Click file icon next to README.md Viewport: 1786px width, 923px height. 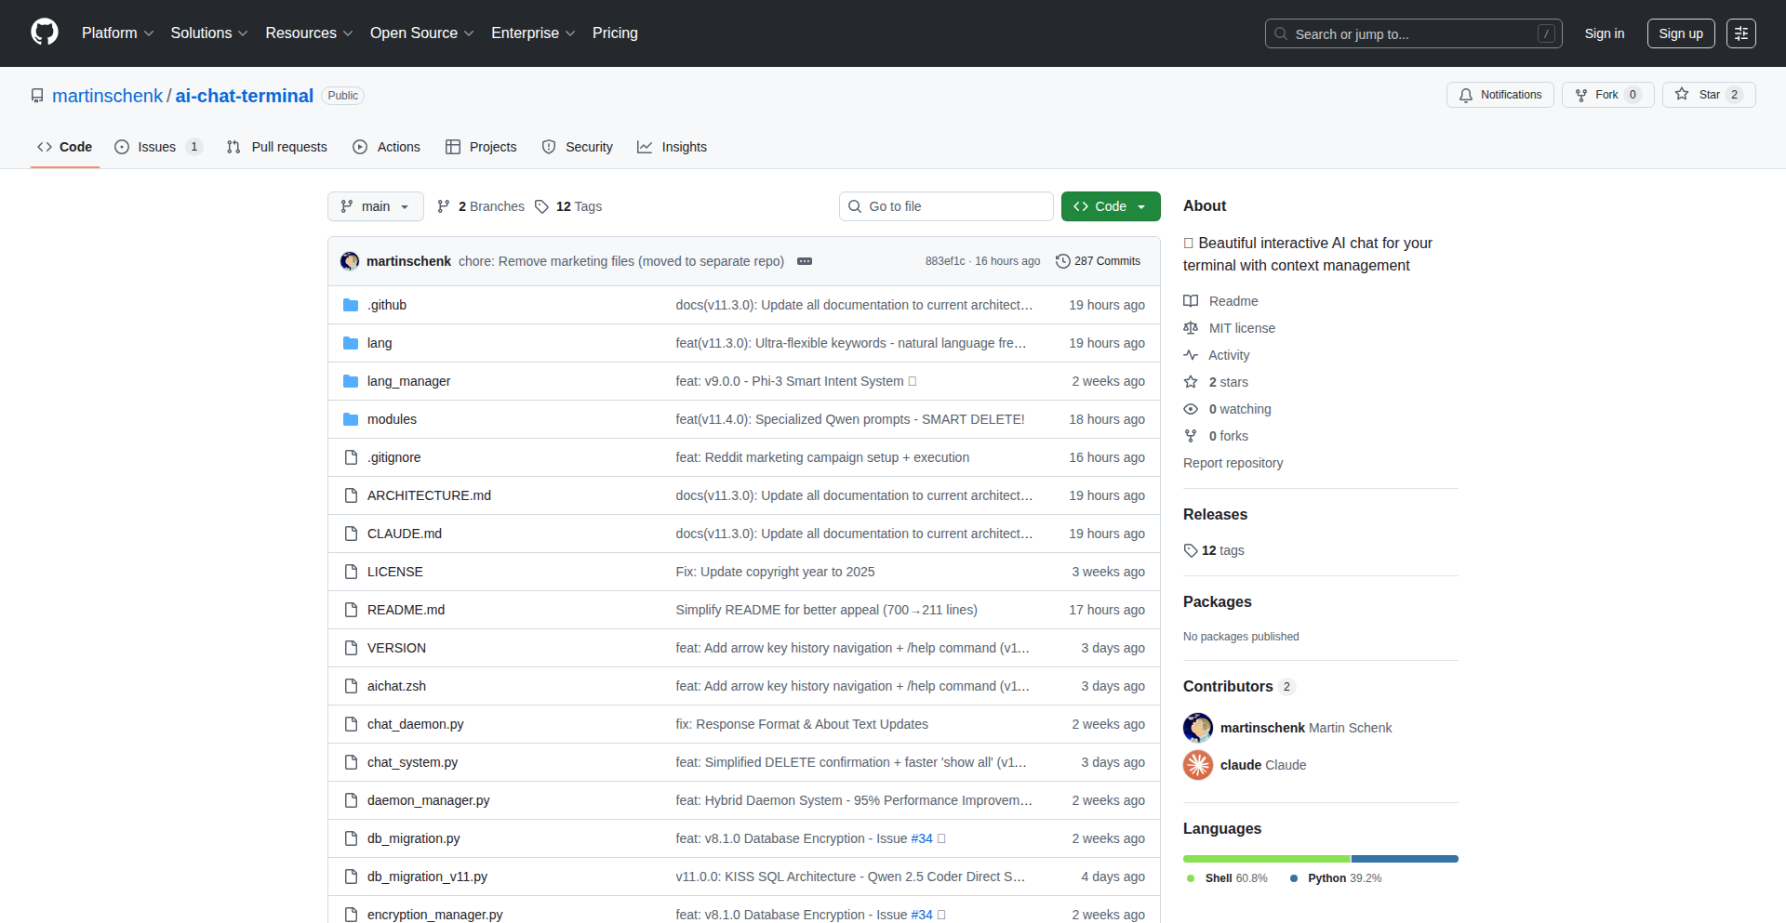pyautogui.click(x=351, y=610)
